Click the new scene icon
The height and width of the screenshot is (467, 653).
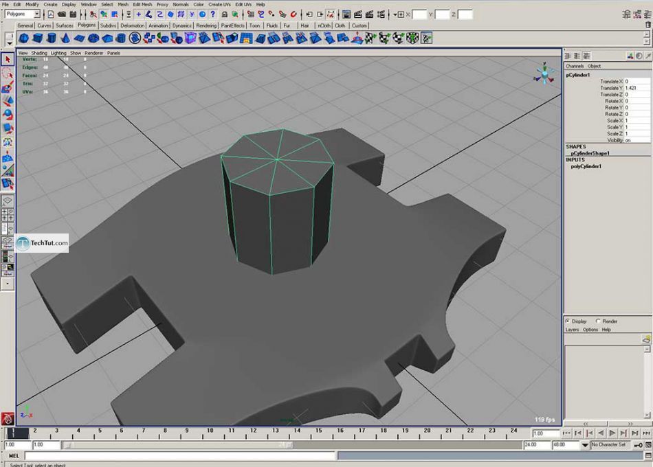coord(50,14)
